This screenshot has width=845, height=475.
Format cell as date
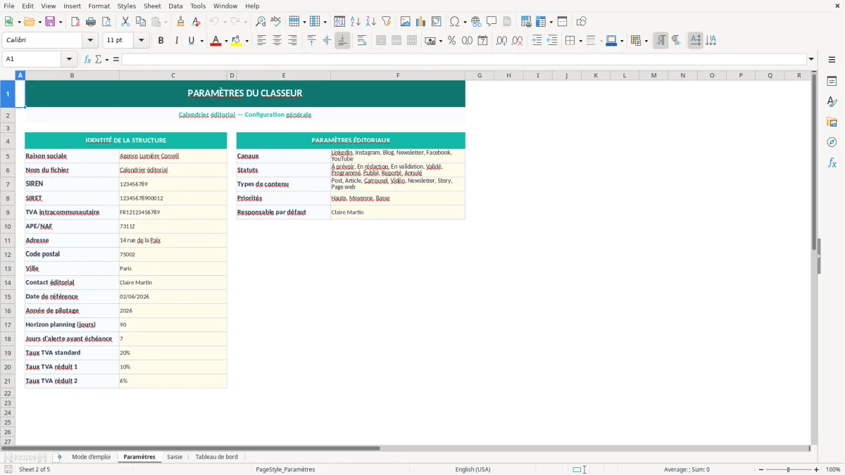click(x=482, y=41)
